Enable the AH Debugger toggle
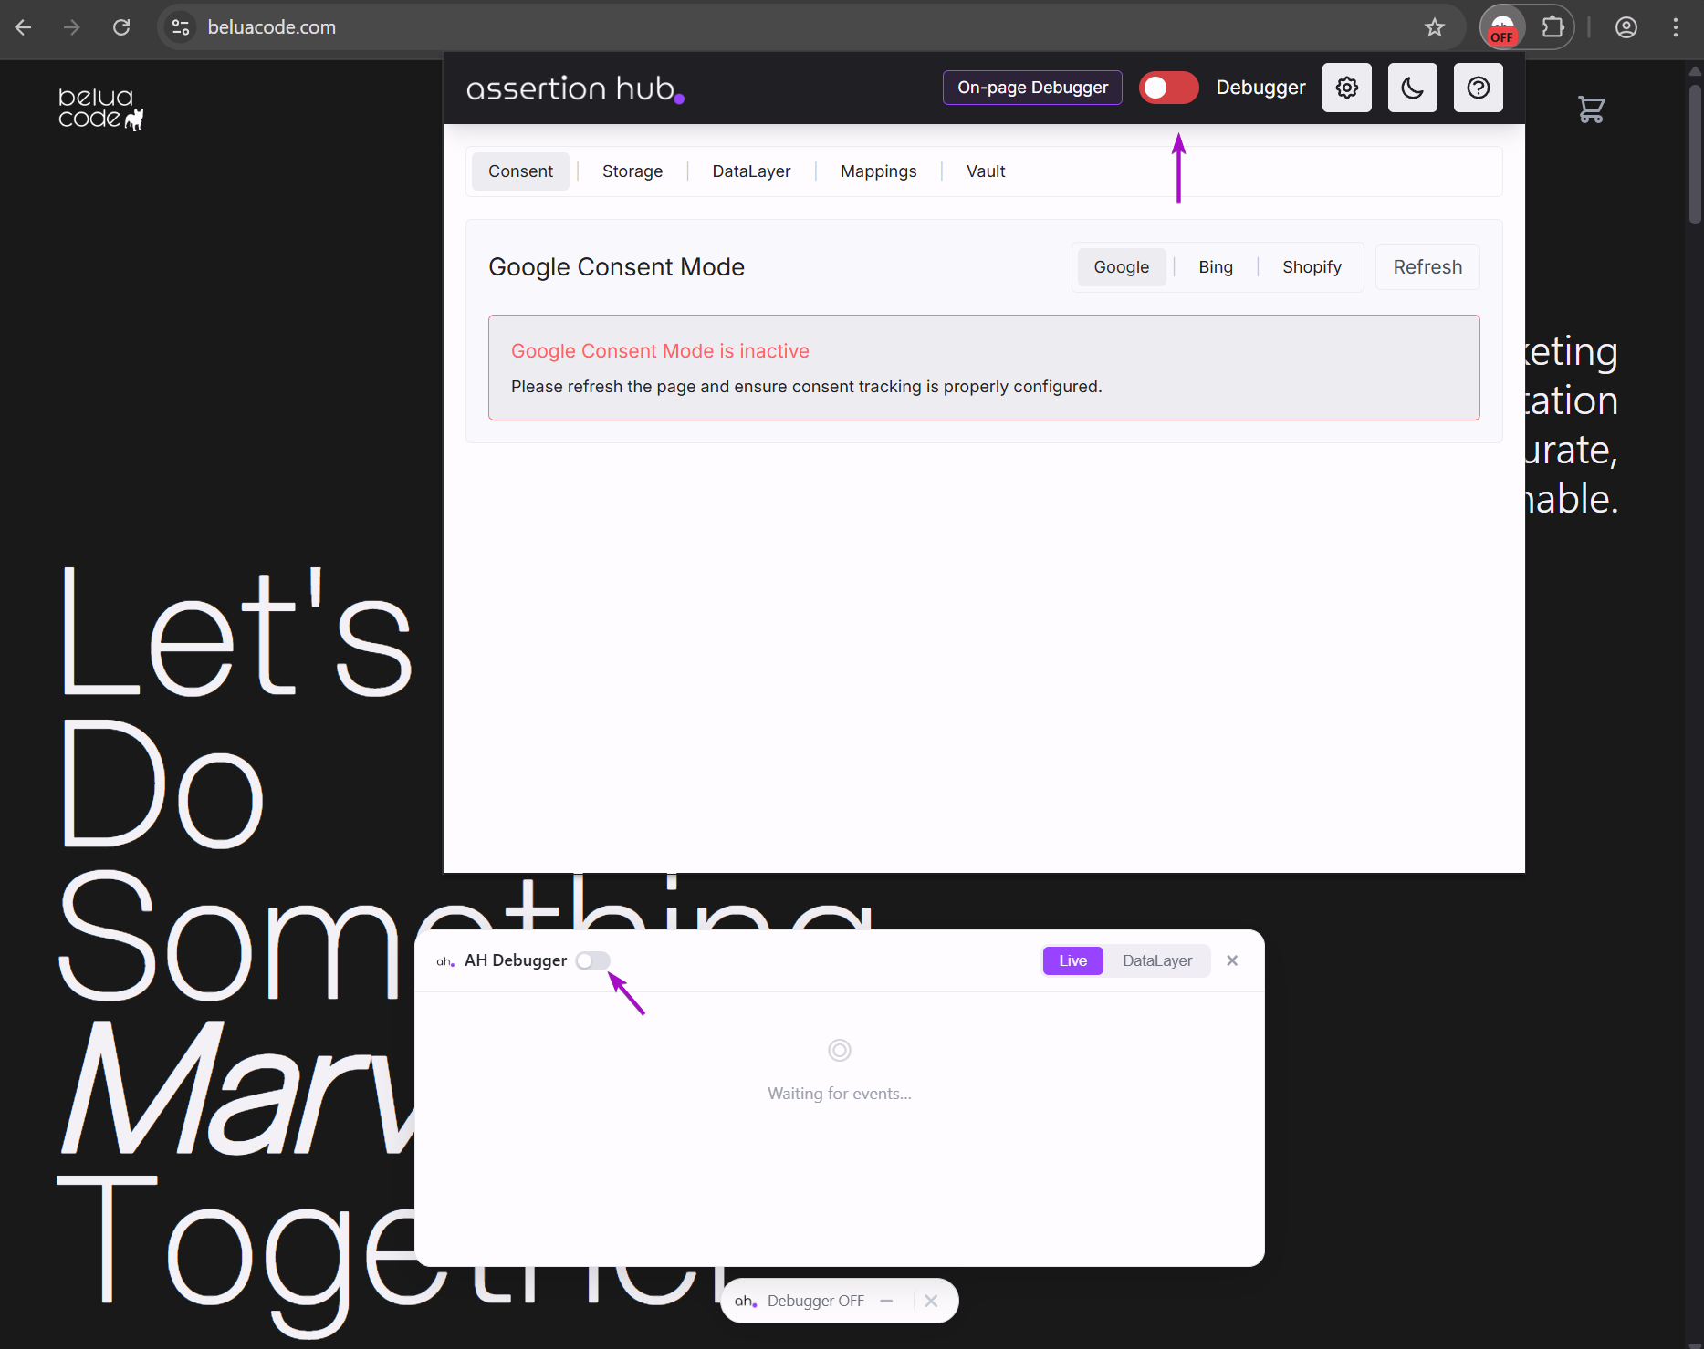The height and width of the screenshot is (1349, 1704). coord(591,960)
